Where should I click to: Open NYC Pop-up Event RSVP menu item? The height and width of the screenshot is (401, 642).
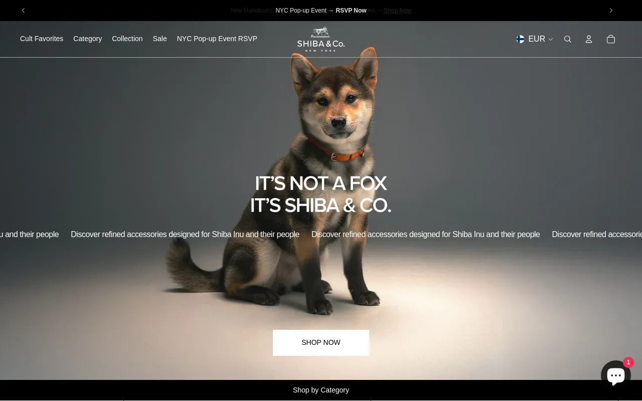217,39
